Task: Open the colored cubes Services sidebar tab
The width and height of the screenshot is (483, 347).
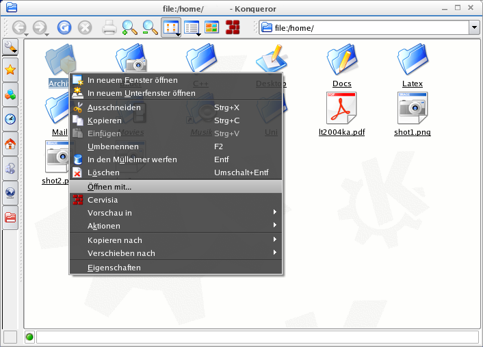Action: pos(10,94)
